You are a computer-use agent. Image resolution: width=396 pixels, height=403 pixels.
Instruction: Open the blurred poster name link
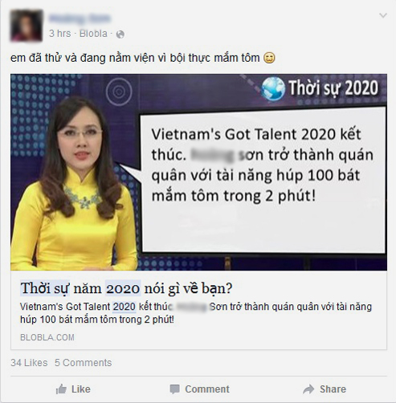click(x=80, y=18)
